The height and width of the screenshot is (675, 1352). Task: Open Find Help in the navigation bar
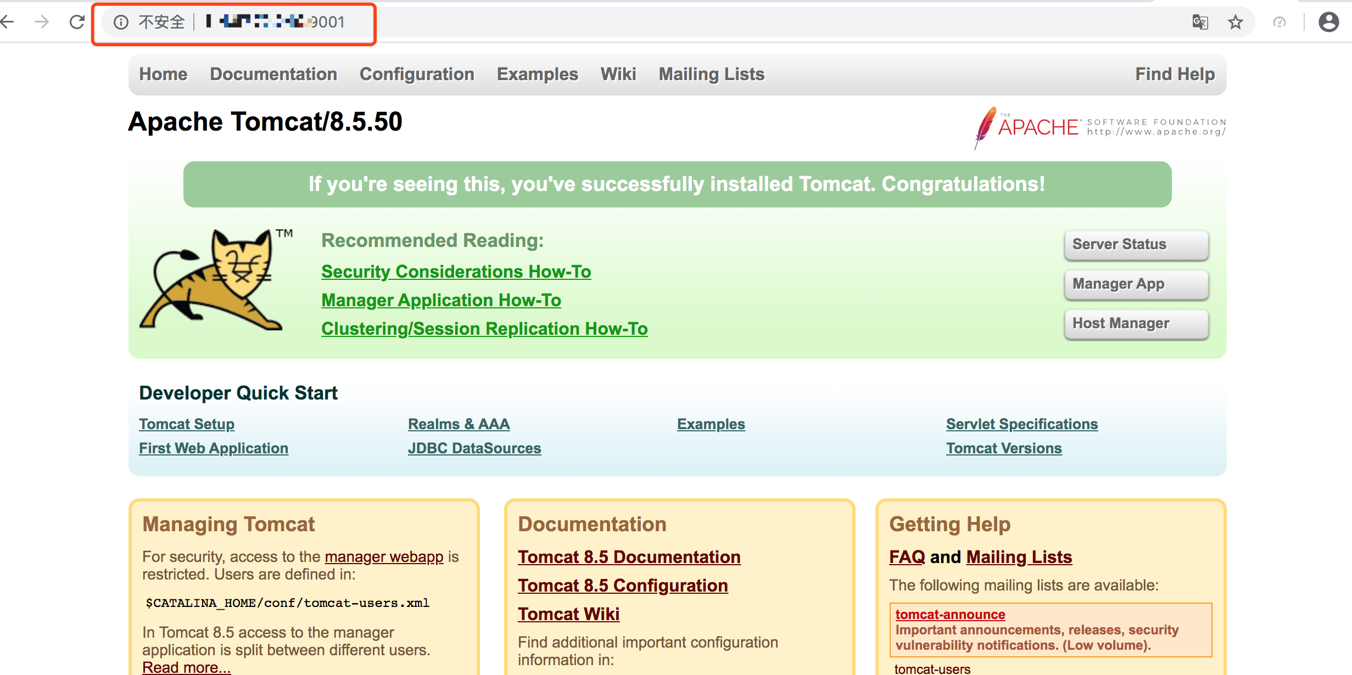1175,74
